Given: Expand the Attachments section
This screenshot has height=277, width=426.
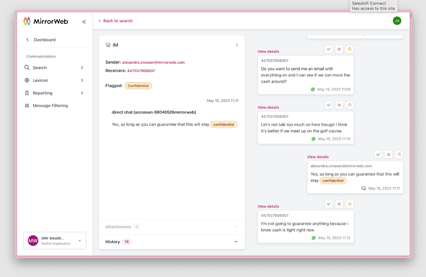Looking at the screenshot, I should click(236, 226).
